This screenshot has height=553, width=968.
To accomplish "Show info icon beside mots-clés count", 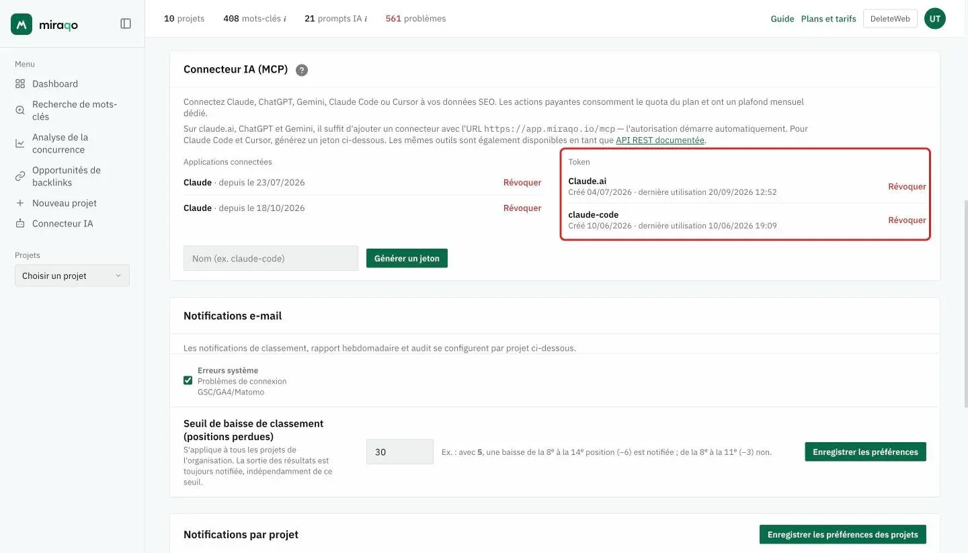I will pyautogui.click(x=285, y=19).
